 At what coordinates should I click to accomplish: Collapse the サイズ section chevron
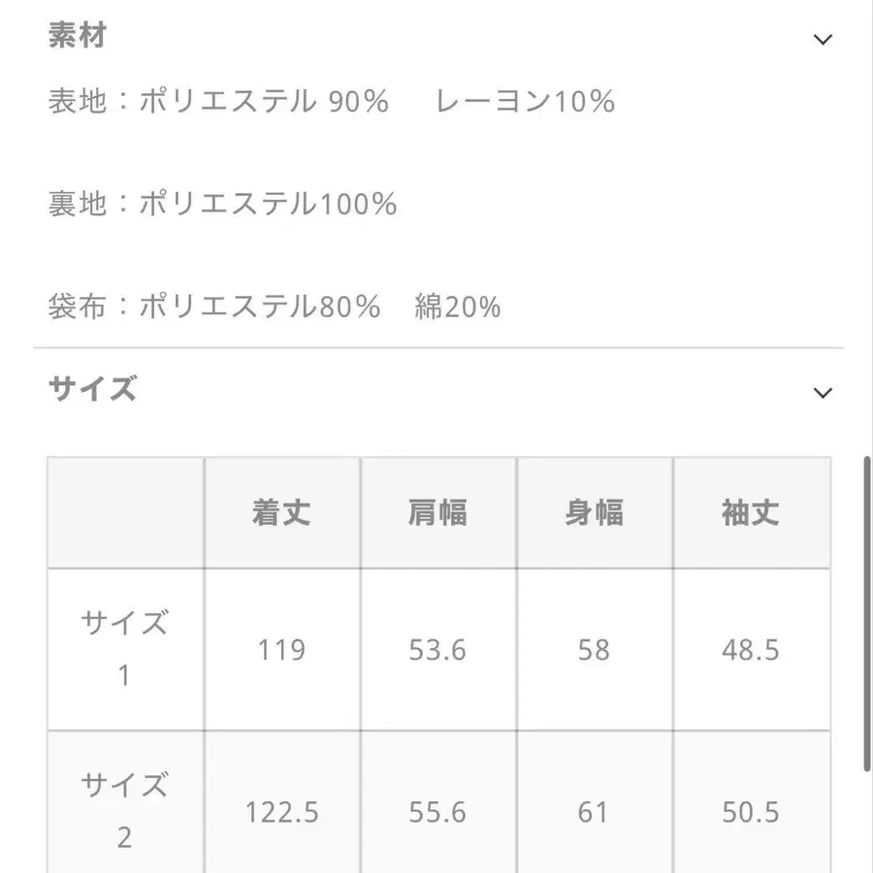(824, 393)
